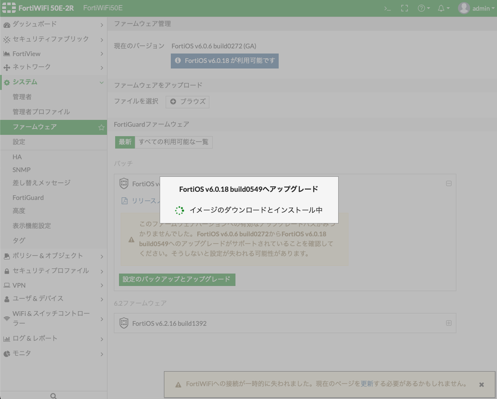This screenshot has width=497, height=399.
Task: Toggle the favorite star on ファームウェア
Action: coord(101,127)
